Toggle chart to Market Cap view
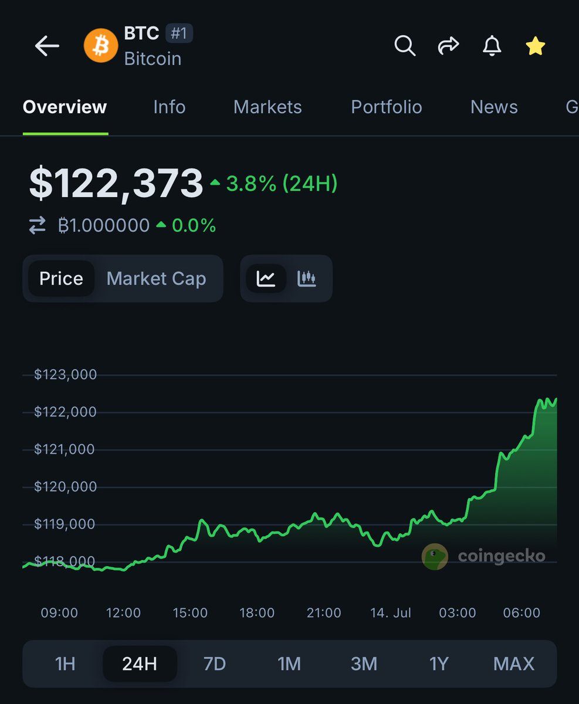This screenshot has height=704, width=579. coord(156,279)
